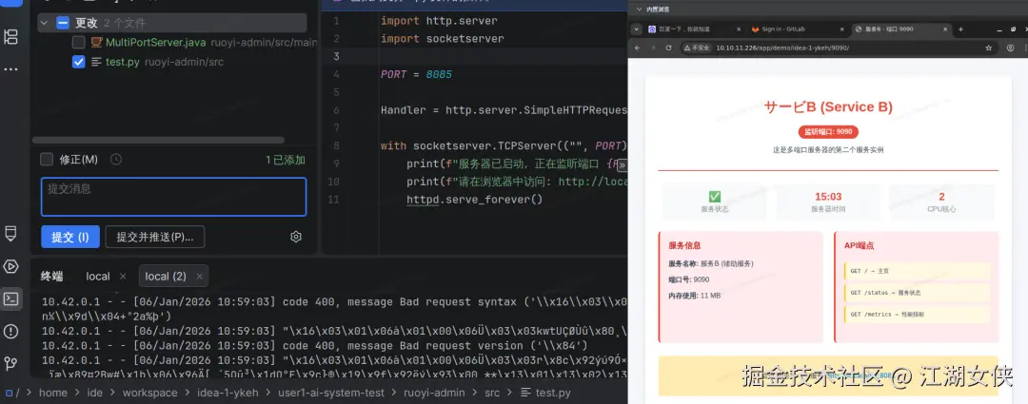The height and width of the screenshot is (404, 1028).
Task: Click the idea-1-ykeh breadcrumb
Action: pos(227,393)
